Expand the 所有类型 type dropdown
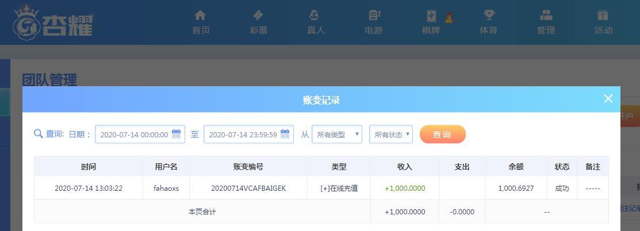Image resolution: width=640 pixels, height=231 pixels. point(337,134)
